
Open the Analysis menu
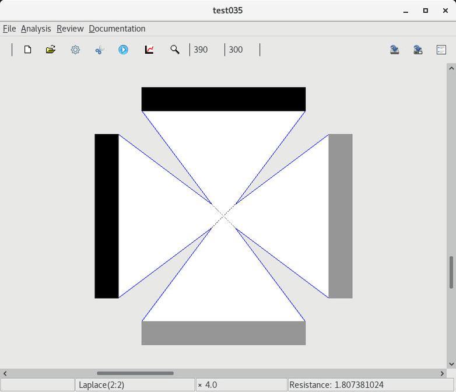click(36, 29)
